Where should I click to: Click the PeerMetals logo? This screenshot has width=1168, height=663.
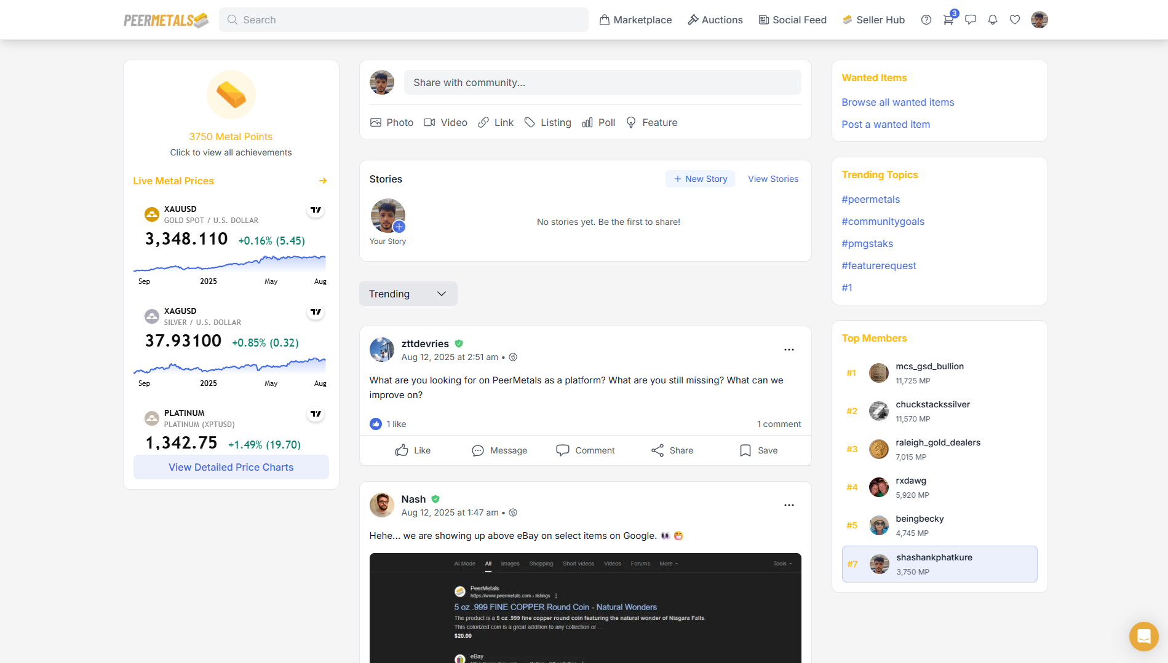tap(166, 20)
